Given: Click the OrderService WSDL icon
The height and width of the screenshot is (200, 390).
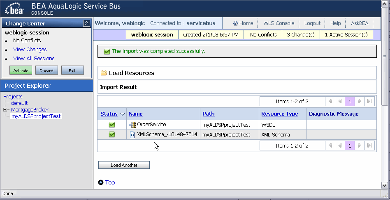Looking at the screenshot, I should 132,125.
